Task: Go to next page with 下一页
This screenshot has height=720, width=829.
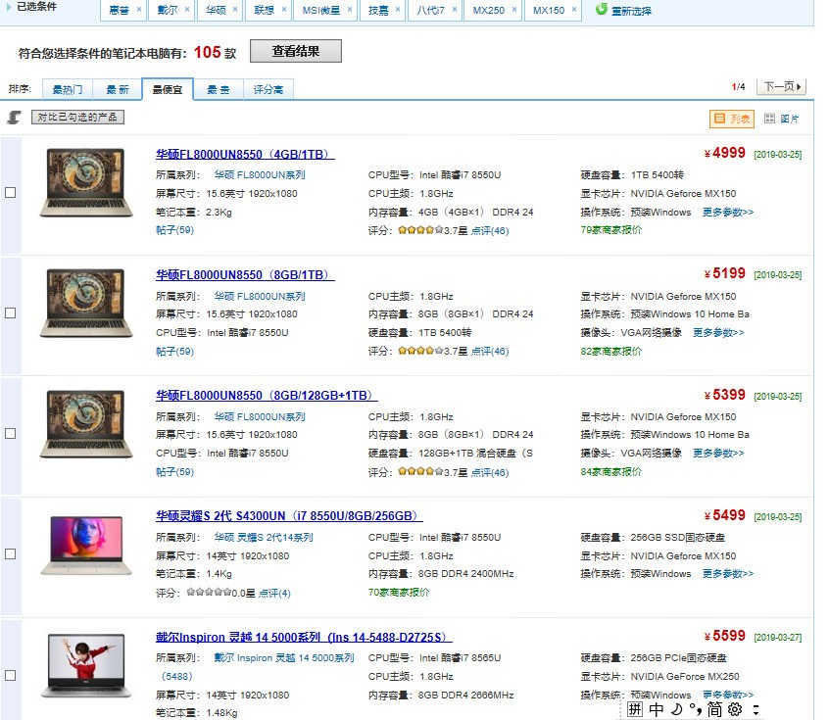Action: (x=783, y=87)
